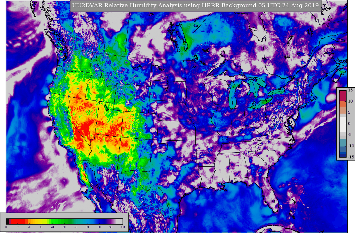Click the '70' tick on humidity colorbar

coord(88,227)
